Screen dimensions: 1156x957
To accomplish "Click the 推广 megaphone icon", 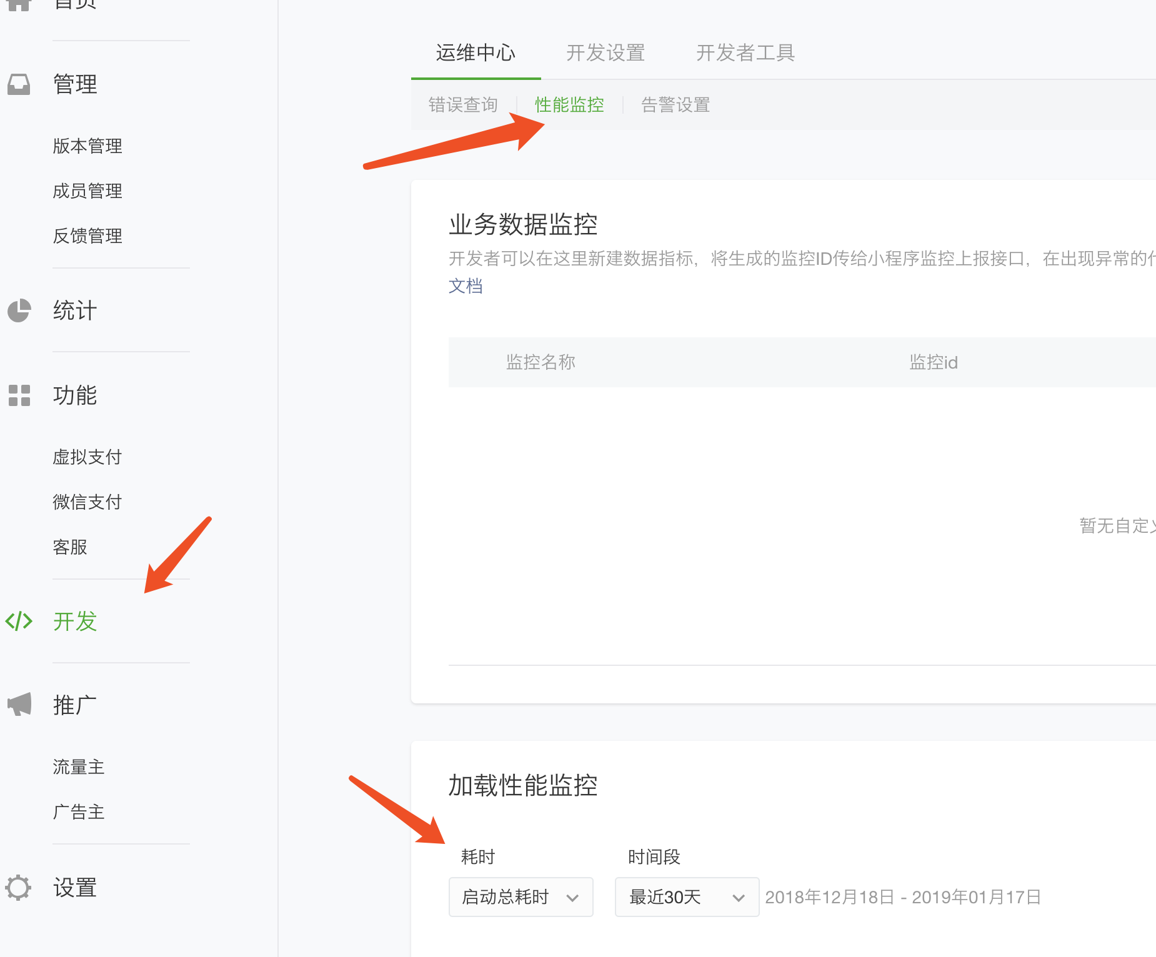I will (19, 705).
